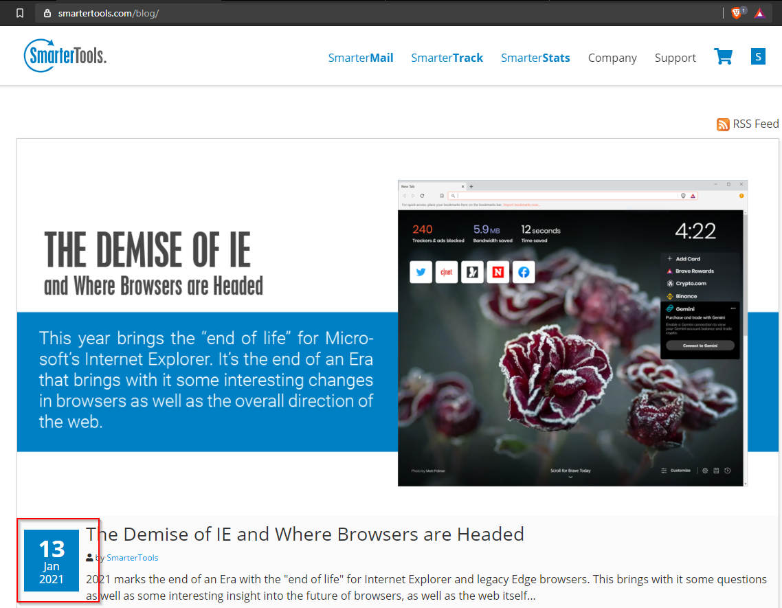This screenshot has width=782, height=608.
Task: Open site info via the padlock icon
Action: click(47, 13)
